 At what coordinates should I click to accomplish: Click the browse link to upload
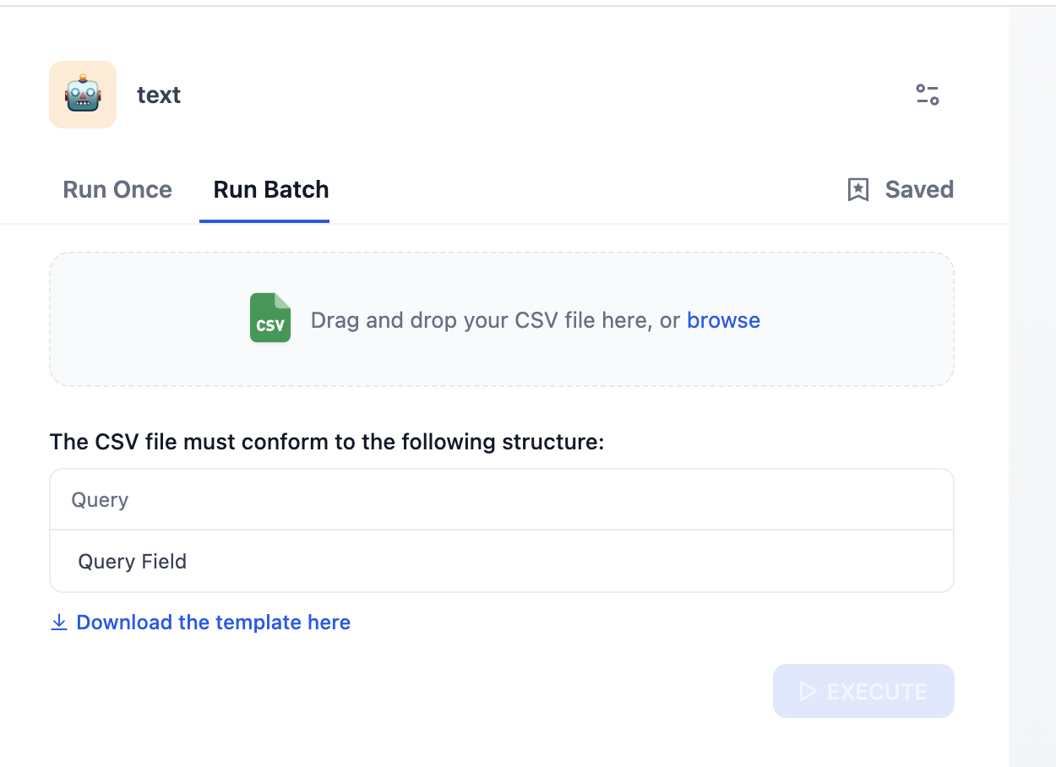click(723, 320)
